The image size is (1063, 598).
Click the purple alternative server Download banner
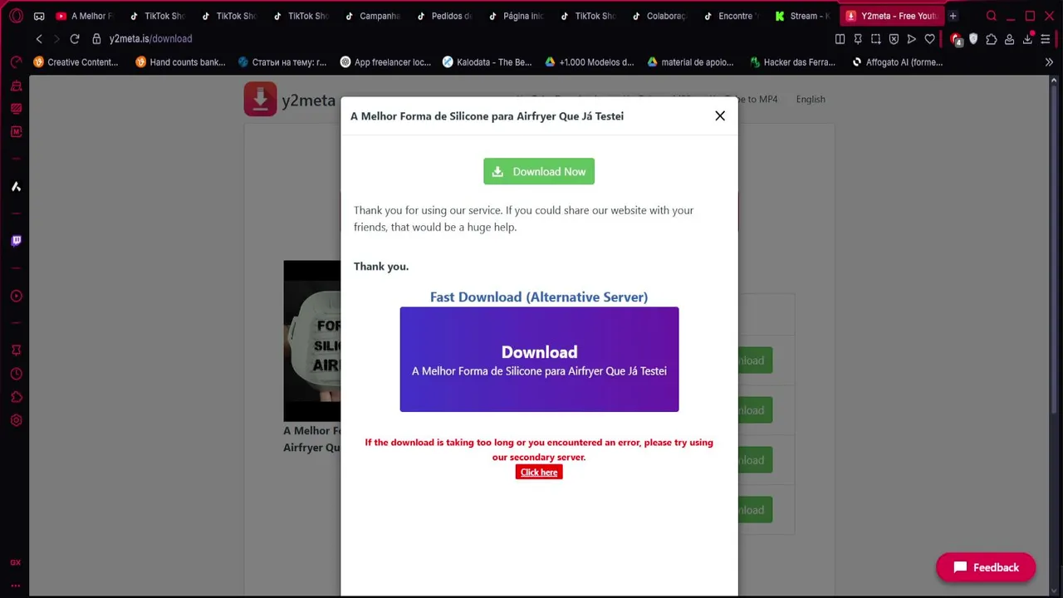coord(539,360)
